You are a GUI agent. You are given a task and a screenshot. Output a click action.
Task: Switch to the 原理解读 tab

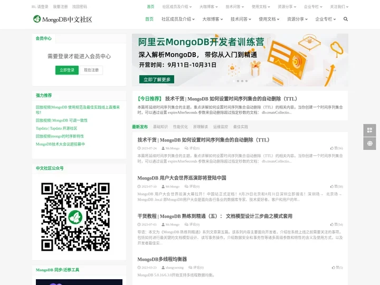(x=201, y=127)
